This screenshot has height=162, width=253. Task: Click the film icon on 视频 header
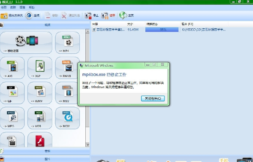tap(1, 25)
